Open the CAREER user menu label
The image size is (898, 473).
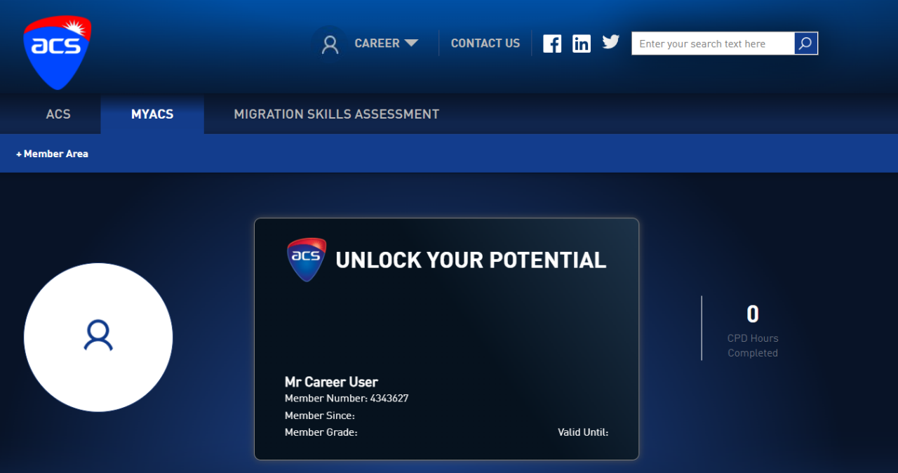click(377, 44)
